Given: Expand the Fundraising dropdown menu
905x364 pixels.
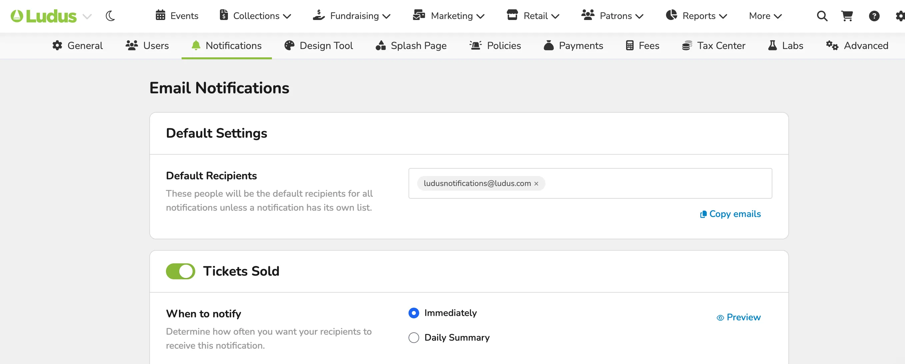Looking at the screenshot, I should pos(387,16).
